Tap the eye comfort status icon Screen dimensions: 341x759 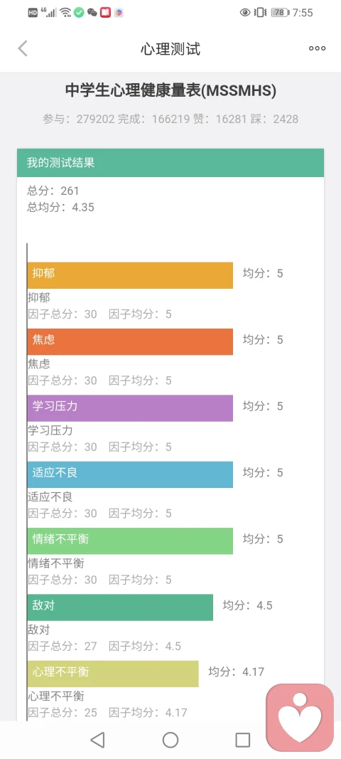click(x=245, y=13)
